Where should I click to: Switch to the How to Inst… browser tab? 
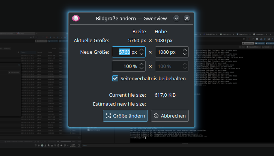[x=243, y=34]
